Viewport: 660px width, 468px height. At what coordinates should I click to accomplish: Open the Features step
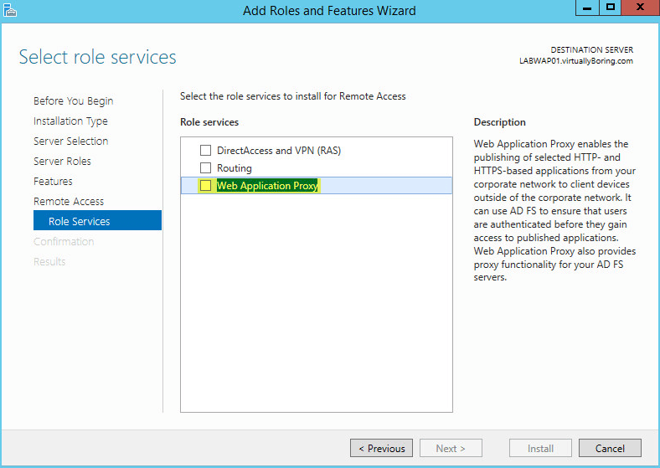click(53, 182)
